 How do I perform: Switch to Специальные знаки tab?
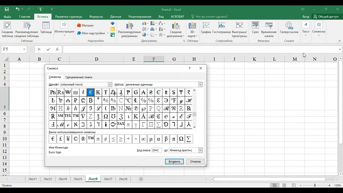[79, 77]
